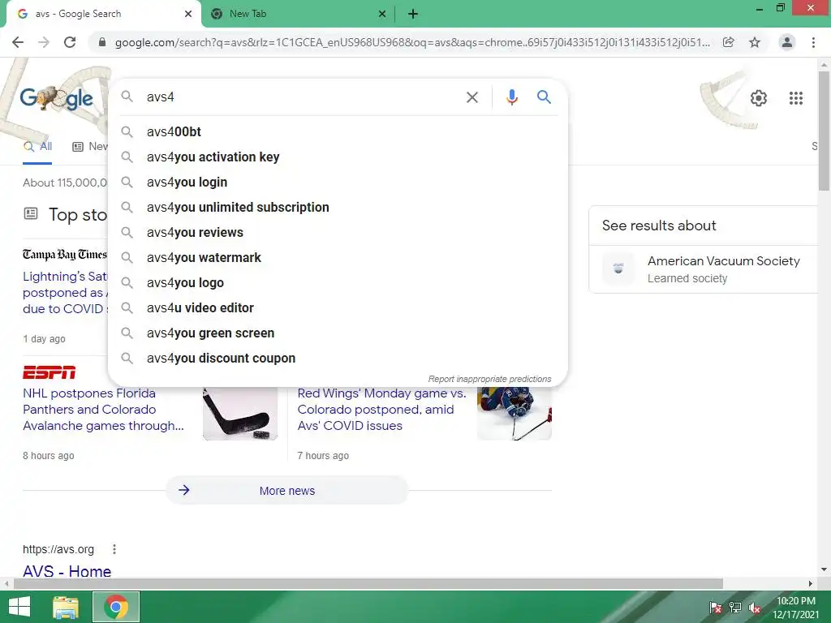Open the share page icon in address bar
The width and height of the screenshot is (831, 623).
[x=729, y=42]
